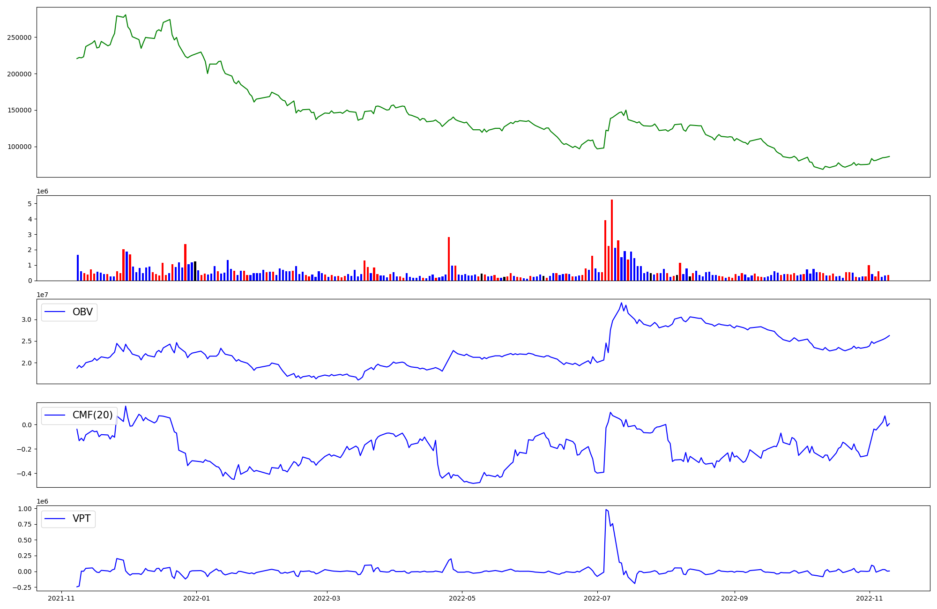Image resolution: width=937 pixels, height=609 pixels.
Task: Click the sharp VPT spike peak
Action: 606,510
